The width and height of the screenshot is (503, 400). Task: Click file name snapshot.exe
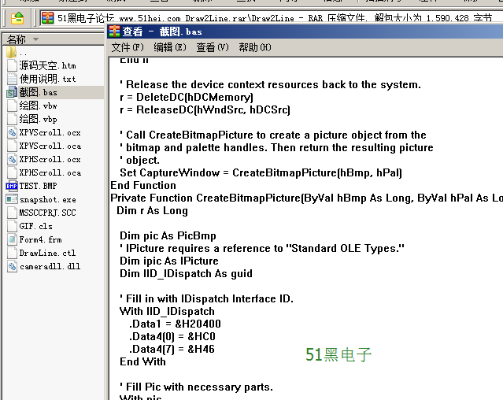tap(48, 199)
